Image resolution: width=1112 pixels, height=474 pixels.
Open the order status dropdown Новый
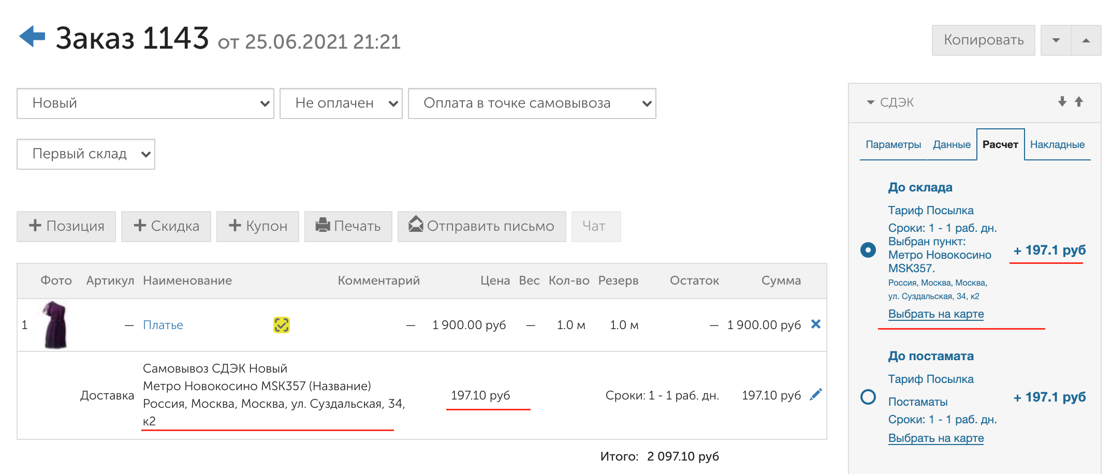point(145,103)
